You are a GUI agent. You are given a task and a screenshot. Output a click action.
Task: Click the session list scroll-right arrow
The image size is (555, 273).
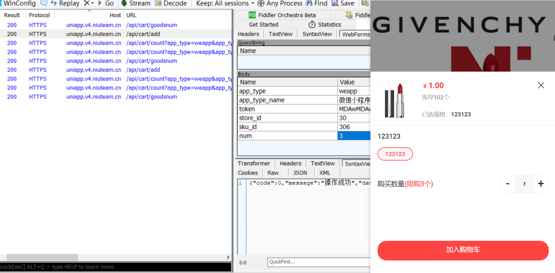pos(228,257)
